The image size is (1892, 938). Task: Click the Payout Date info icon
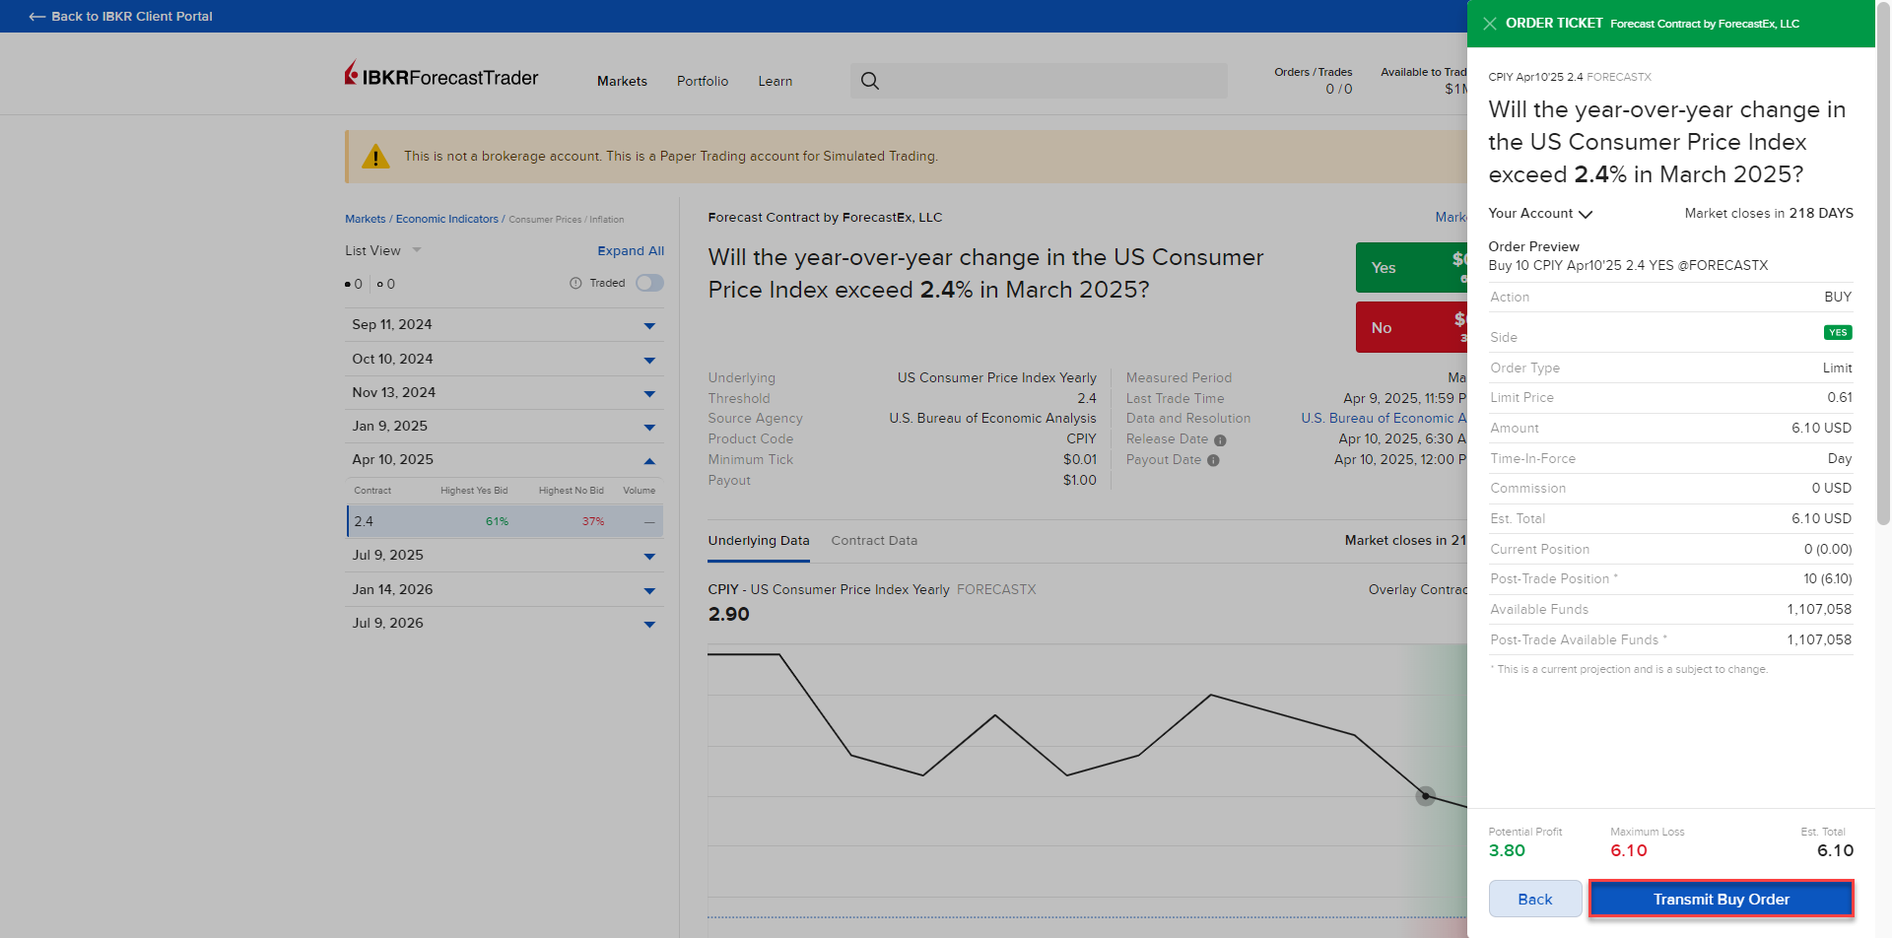click(1213, 460)
